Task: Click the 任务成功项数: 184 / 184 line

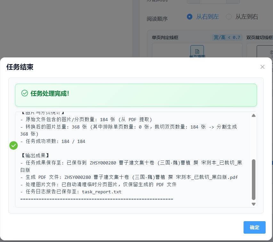Action: point(53,141)
